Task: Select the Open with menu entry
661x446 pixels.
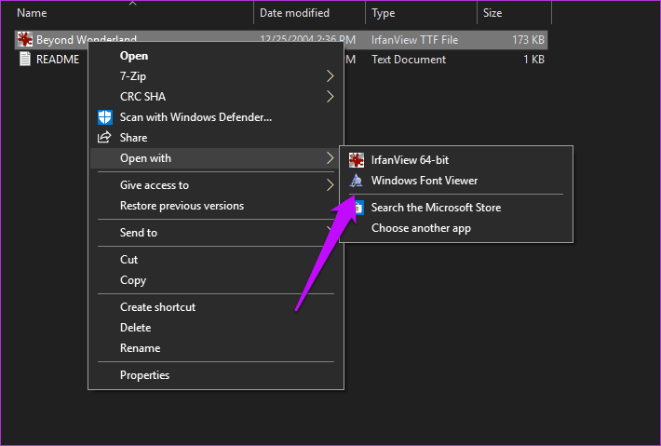Action: [x=216, y=158]
